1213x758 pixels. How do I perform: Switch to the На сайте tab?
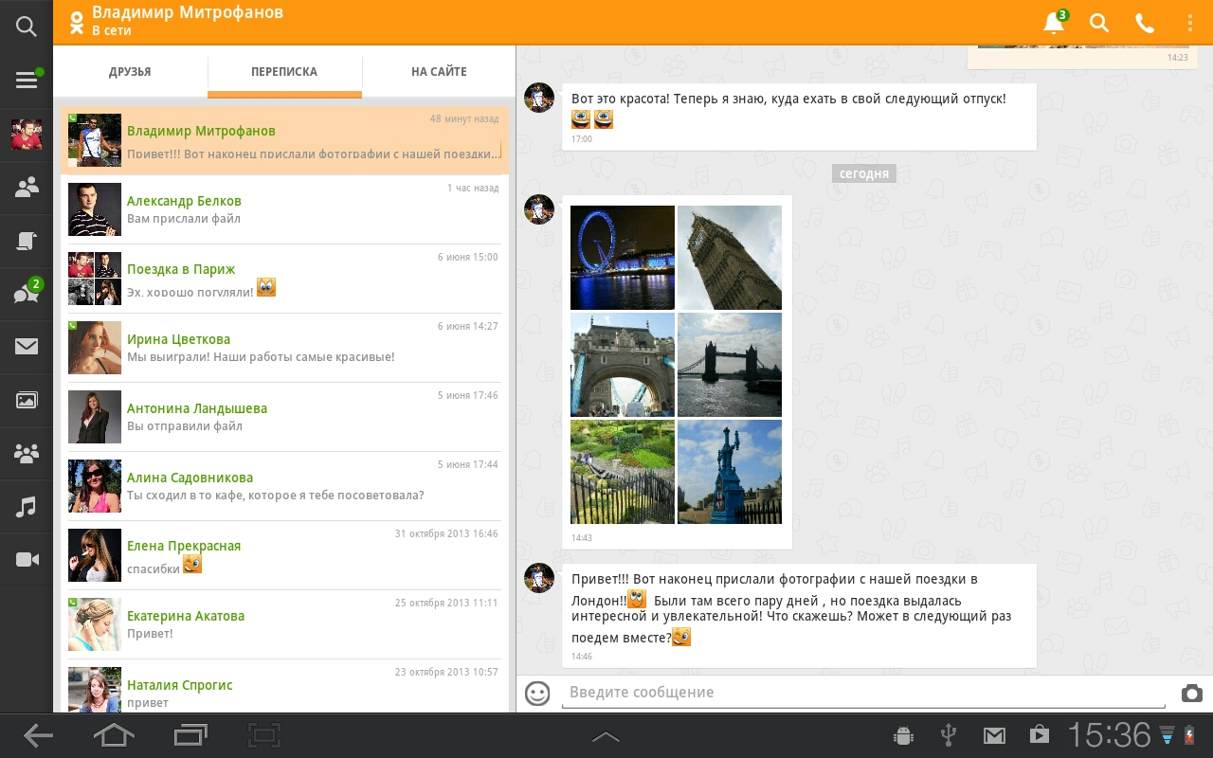(439, 72)
